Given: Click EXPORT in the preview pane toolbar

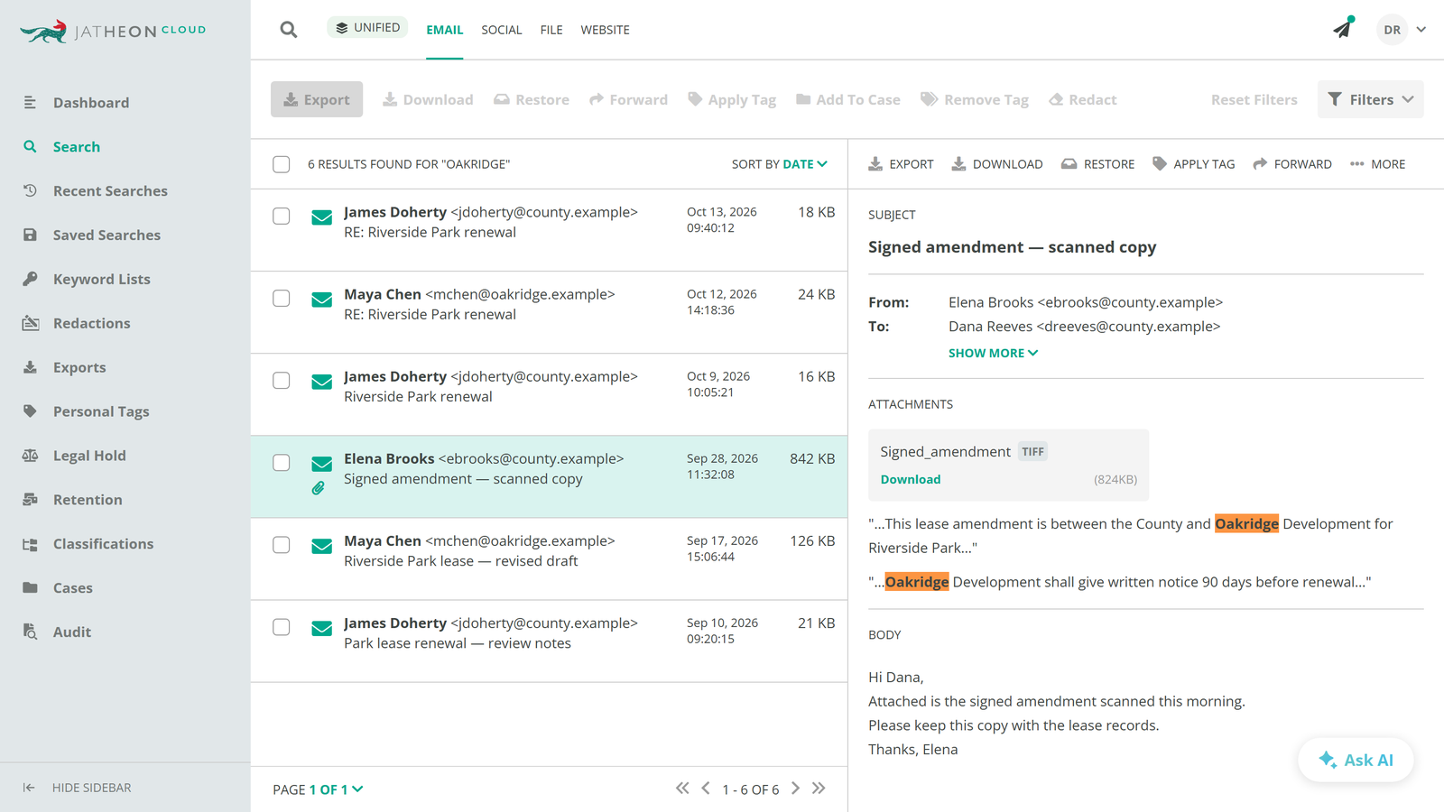Looking at the screenshot, I should click(x=901, y=164).
